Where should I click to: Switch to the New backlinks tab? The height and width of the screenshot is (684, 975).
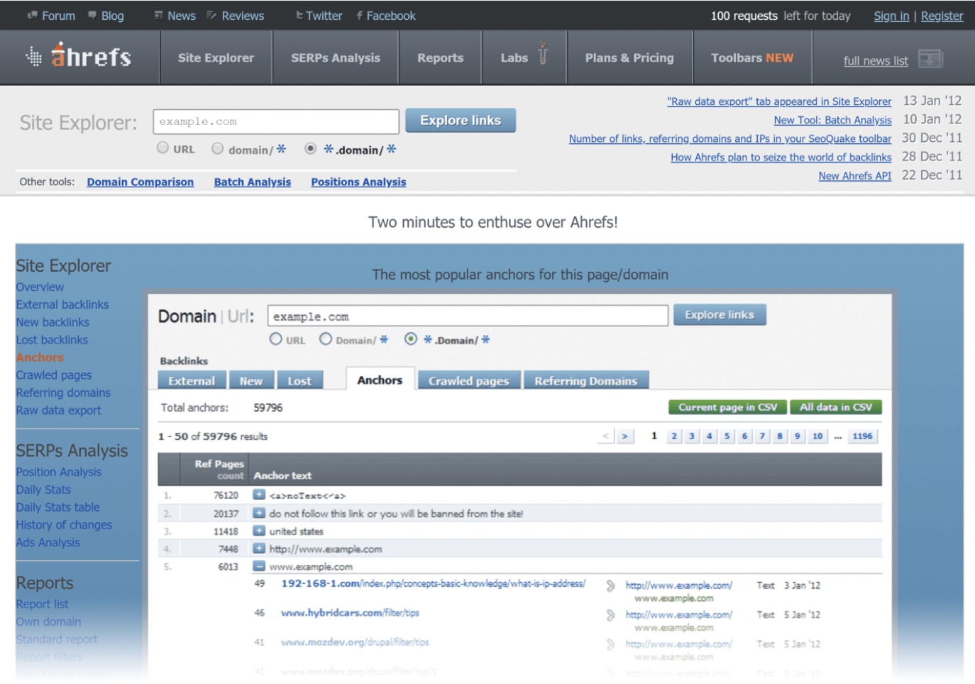pos(251,380)
